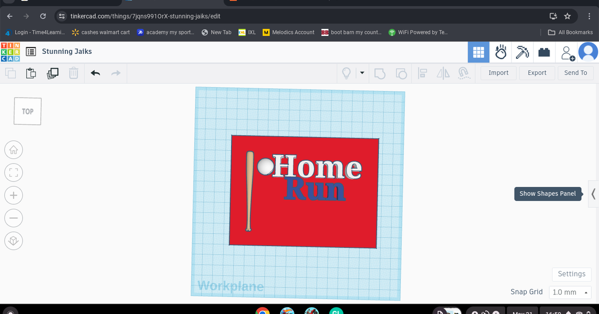Screen dimensions: 599x314
Task: Click the Send To button
Action: pyautogui.click(x=575, y=73)
